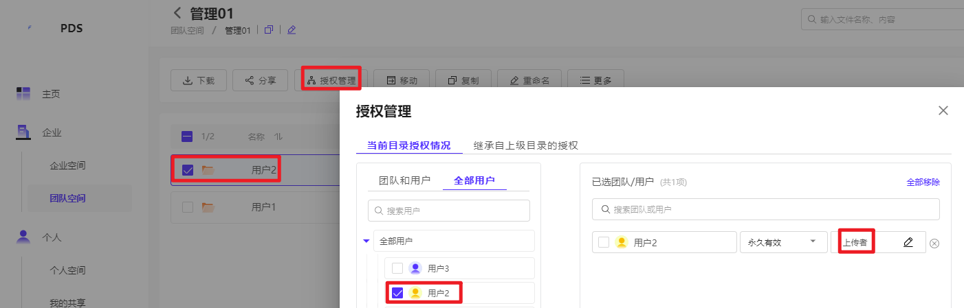
Task: Check the 用户3 checkbox in user tree
Action: tap(397, 268)
